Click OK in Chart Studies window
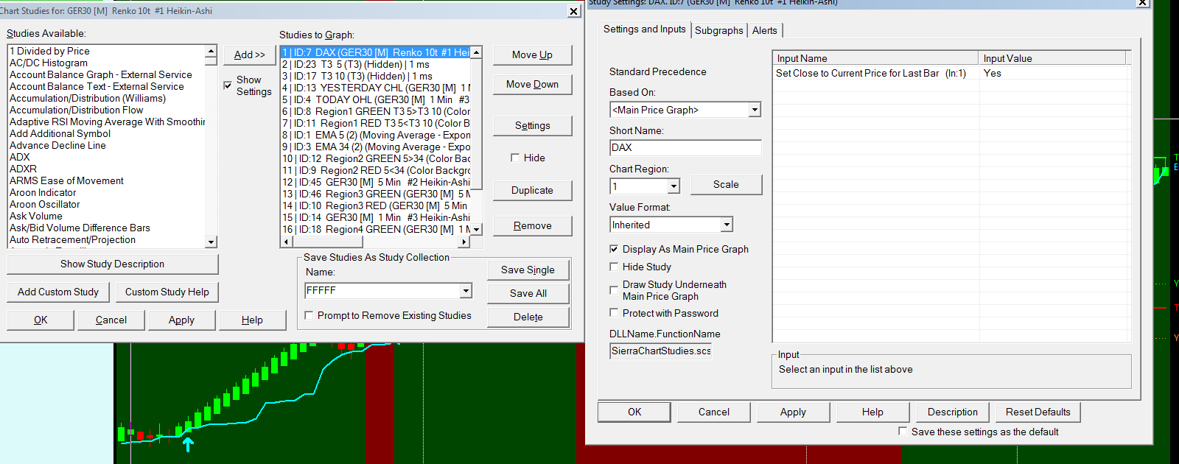Screen dimensions: 1179x464 click(x=41, y=320)
